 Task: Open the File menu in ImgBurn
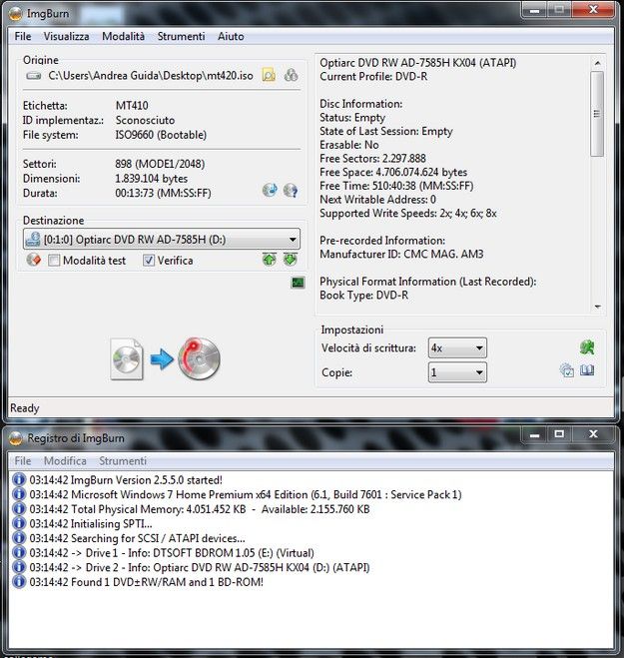23,37
